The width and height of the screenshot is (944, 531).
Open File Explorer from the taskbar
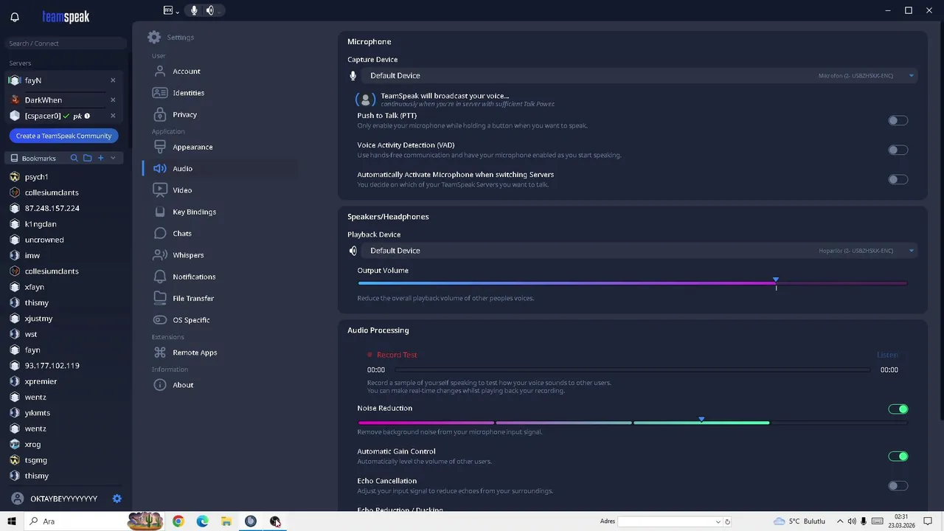(x=226, y=521)
